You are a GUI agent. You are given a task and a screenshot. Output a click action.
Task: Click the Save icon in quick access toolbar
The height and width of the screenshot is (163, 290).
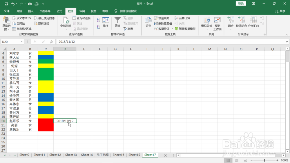tap(6, 4)
